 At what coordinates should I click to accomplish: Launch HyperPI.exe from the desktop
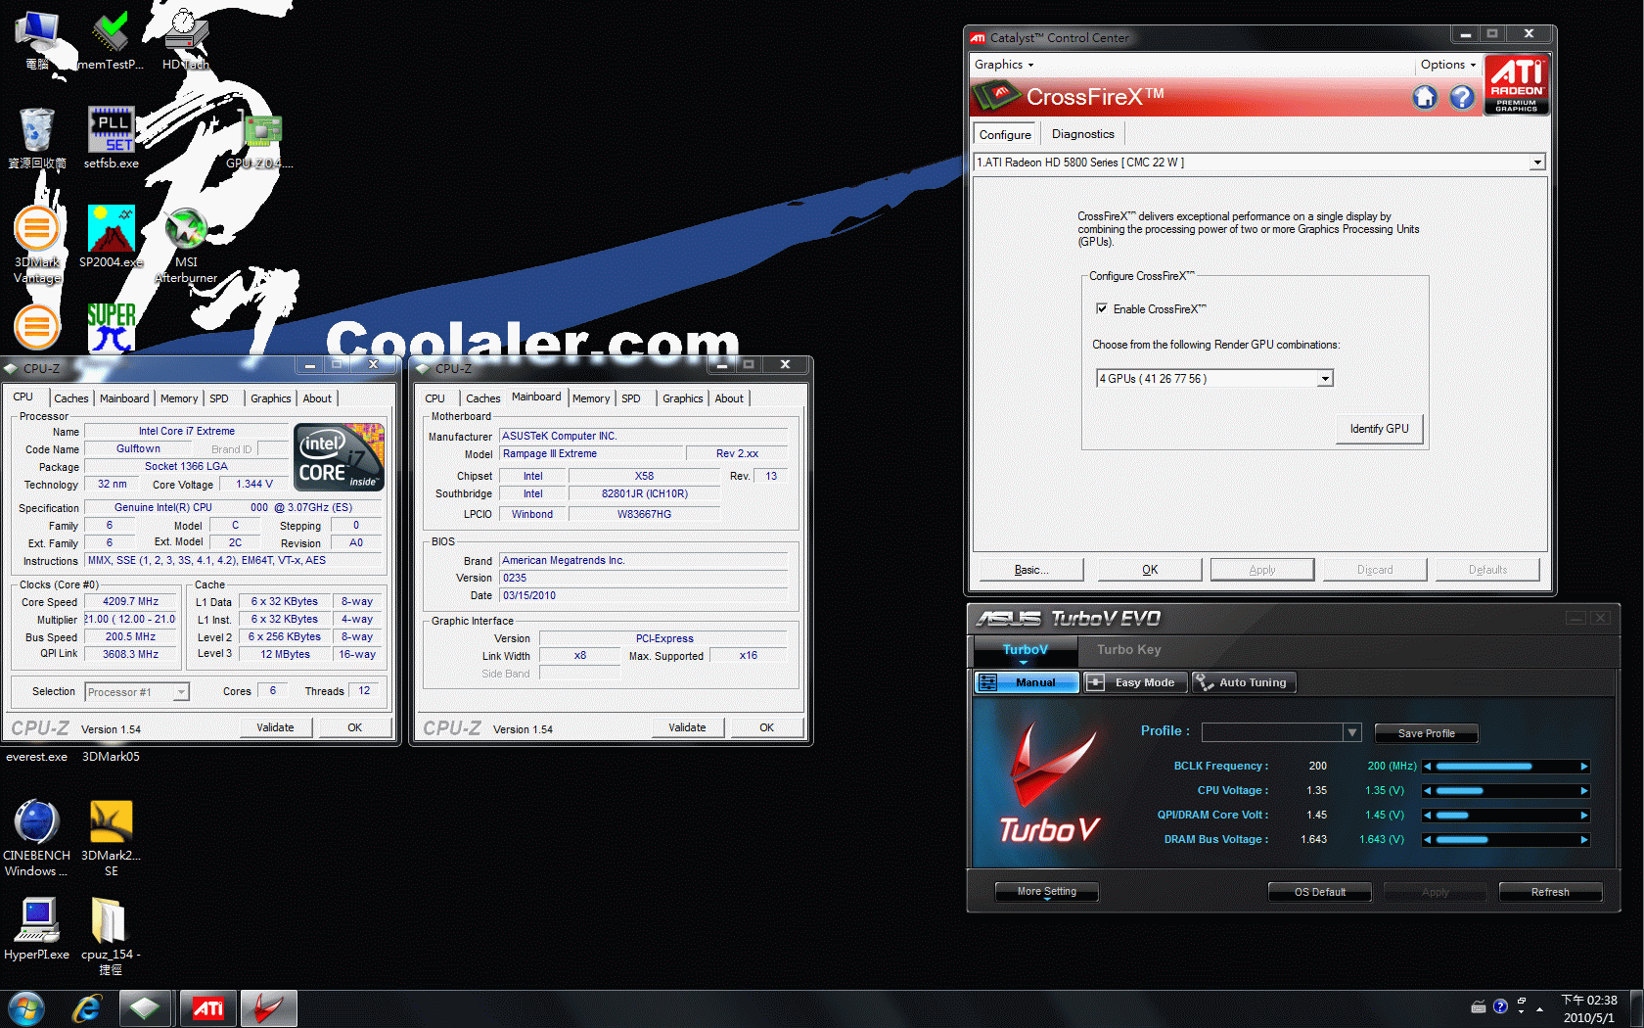point(37,928)
